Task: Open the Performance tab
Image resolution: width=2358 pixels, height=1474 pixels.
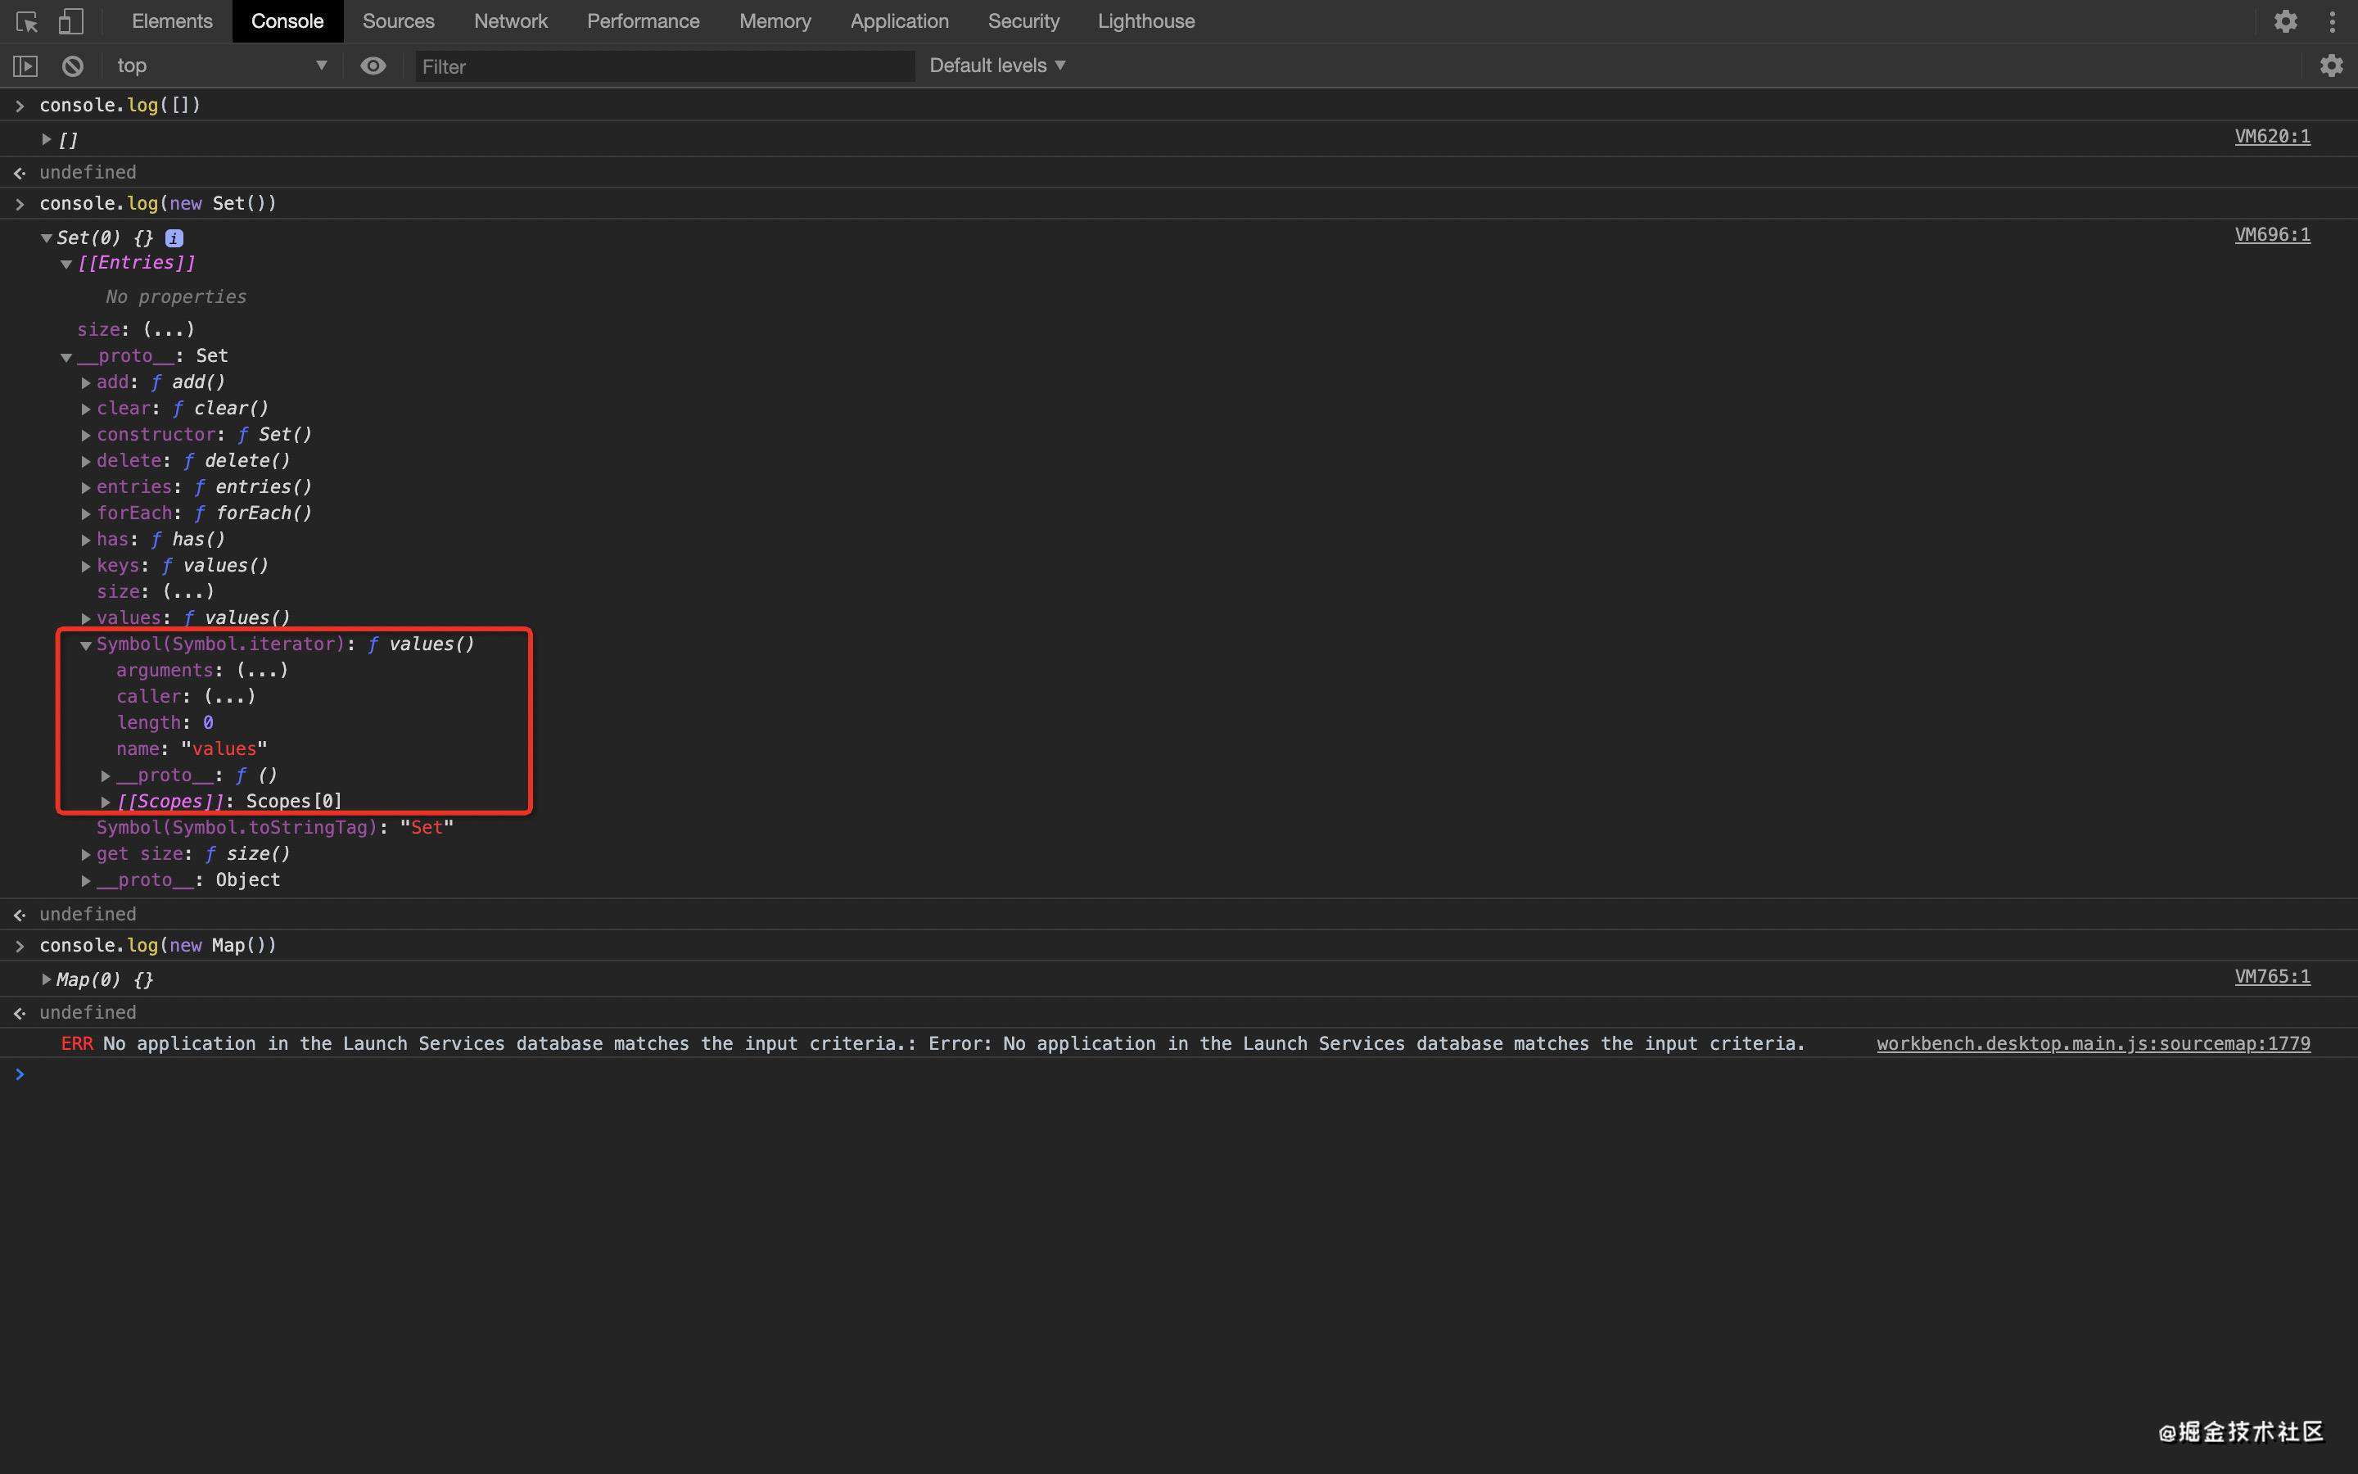Action: click(643, 20)
